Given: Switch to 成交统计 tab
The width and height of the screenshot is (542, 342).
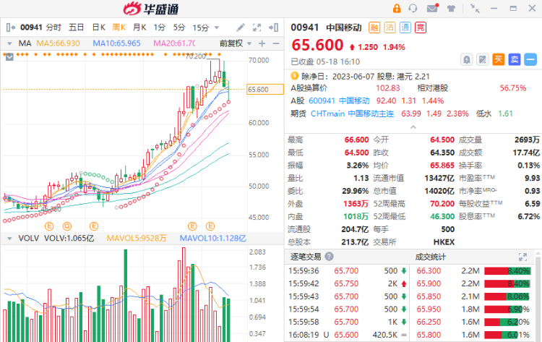Looking at the screenshot, I should click(x=431, y=257).
